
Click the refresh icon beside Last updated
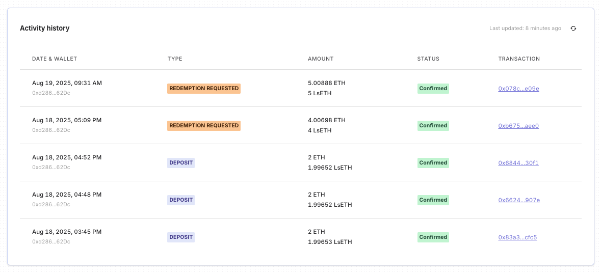573,29
